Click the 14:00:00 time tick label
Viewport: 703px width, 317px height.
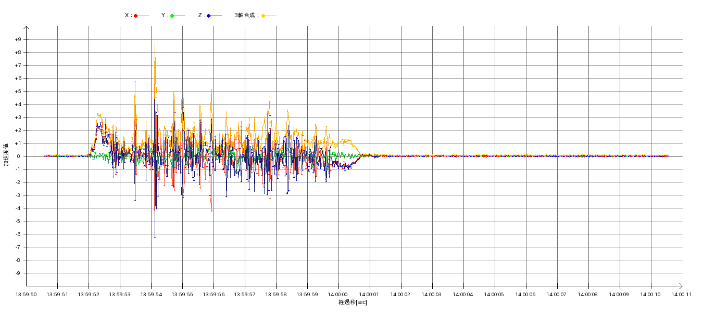[338, 294]
